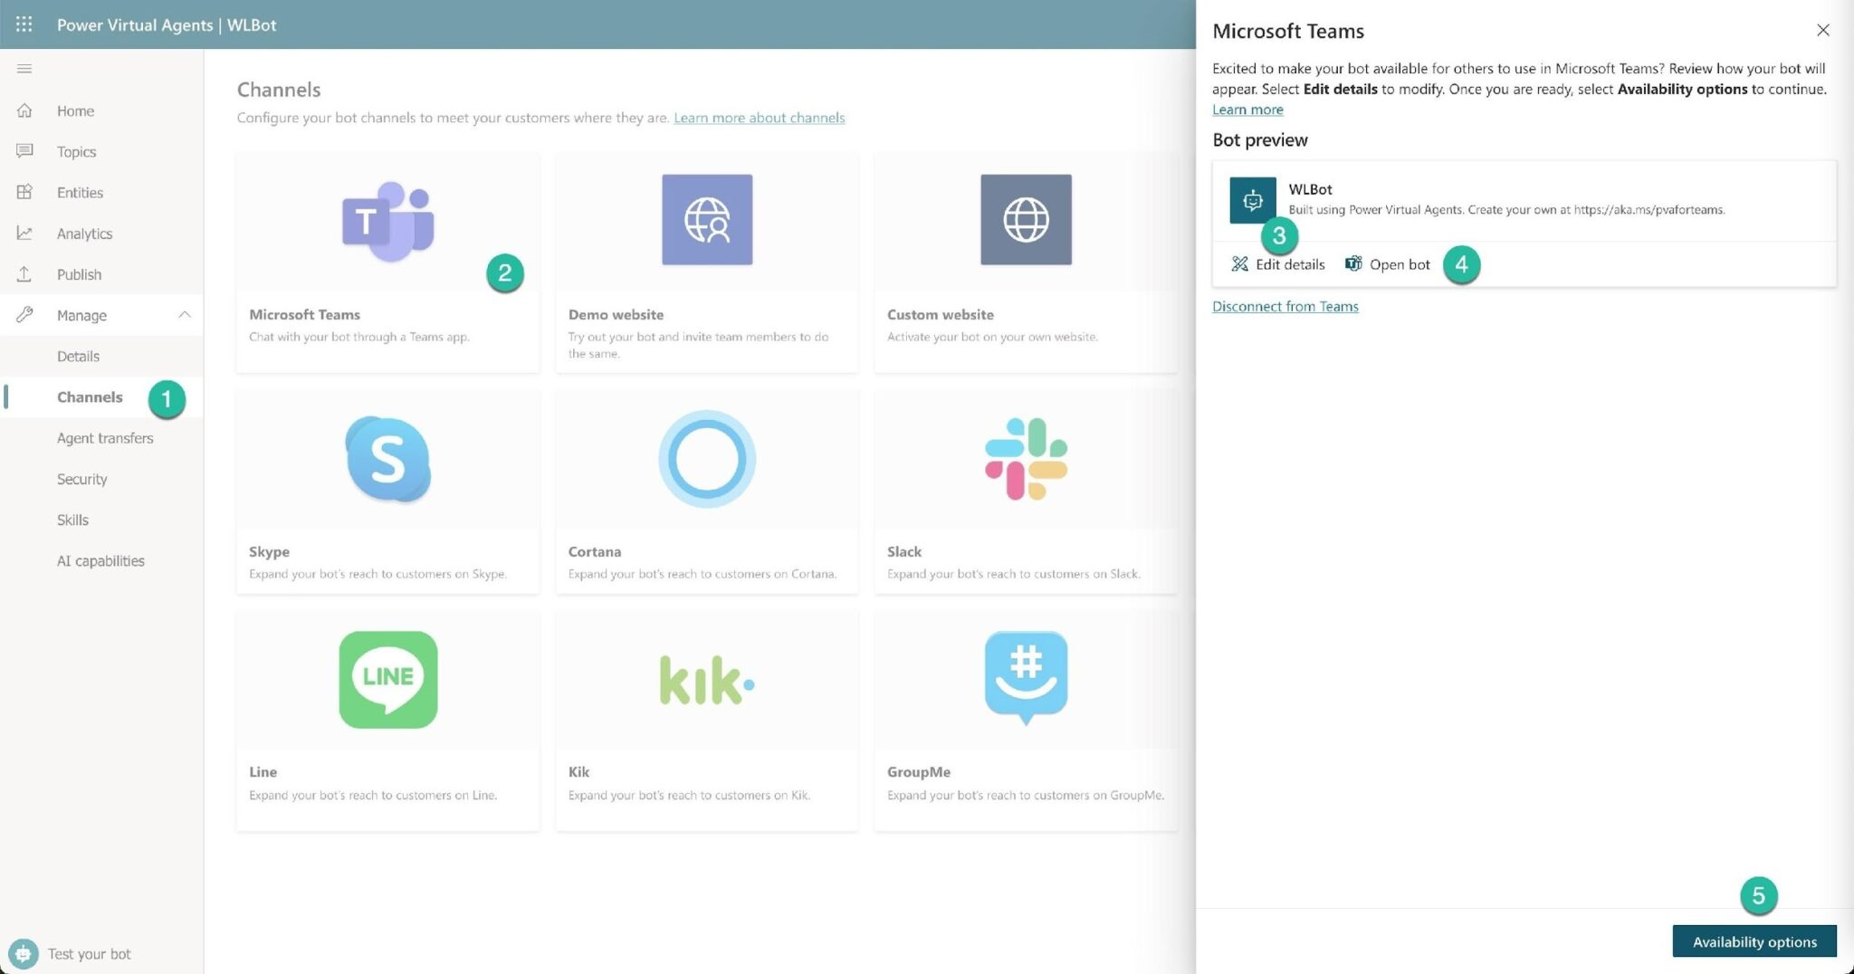Click the Slack logo icon

point(1026,459)
